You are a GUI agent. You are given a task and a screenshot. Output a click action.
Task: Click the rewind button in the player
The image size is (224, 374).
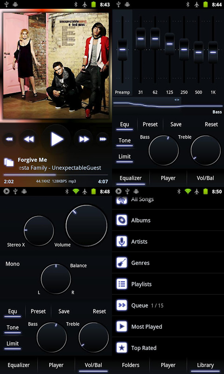tap(29, 139)
